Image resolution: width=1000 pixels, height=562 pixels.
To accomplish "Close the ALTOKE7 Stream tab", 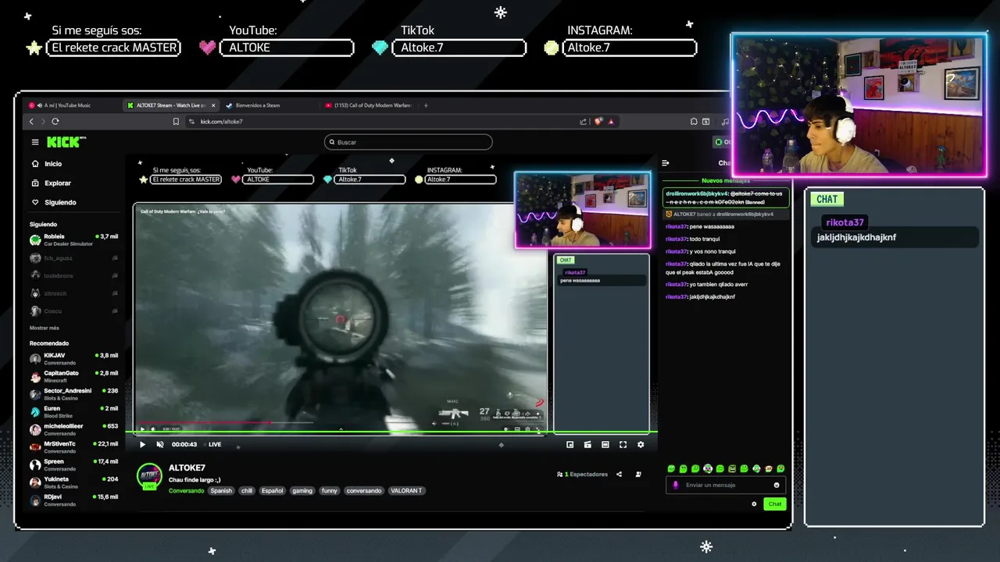I will [214, 105].
